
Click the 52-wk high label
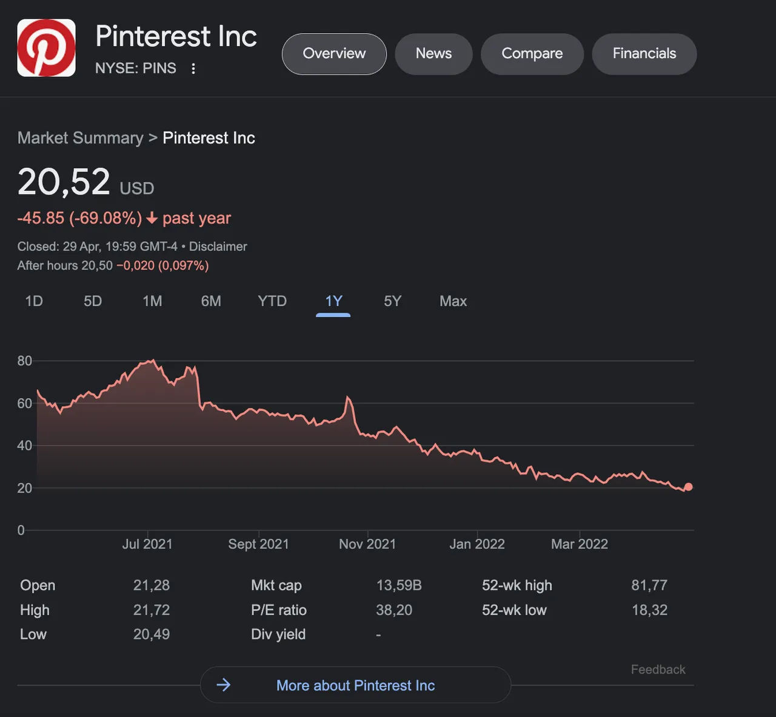pyautogui.click(x=517, y=585)
